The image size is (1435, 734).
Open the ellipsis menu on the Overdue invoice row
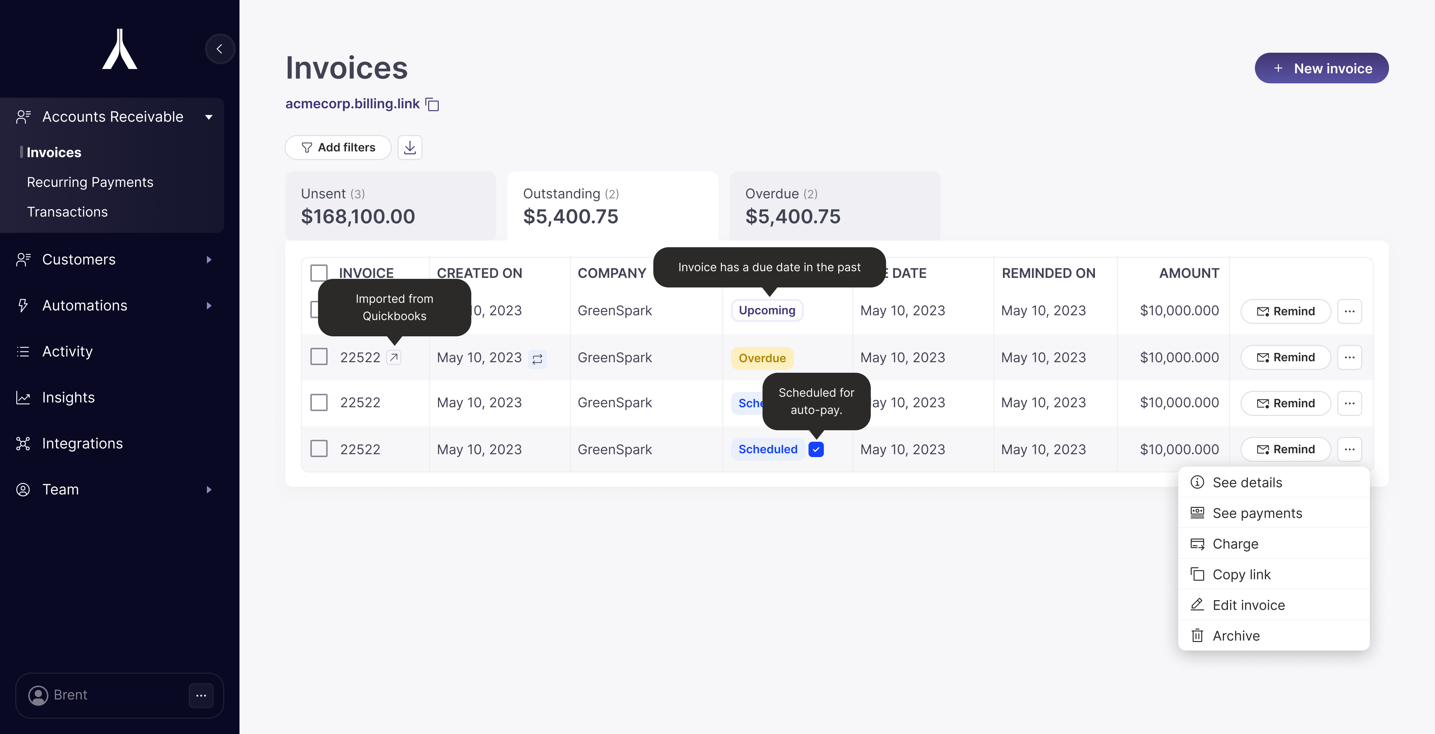coord(1349,357)
